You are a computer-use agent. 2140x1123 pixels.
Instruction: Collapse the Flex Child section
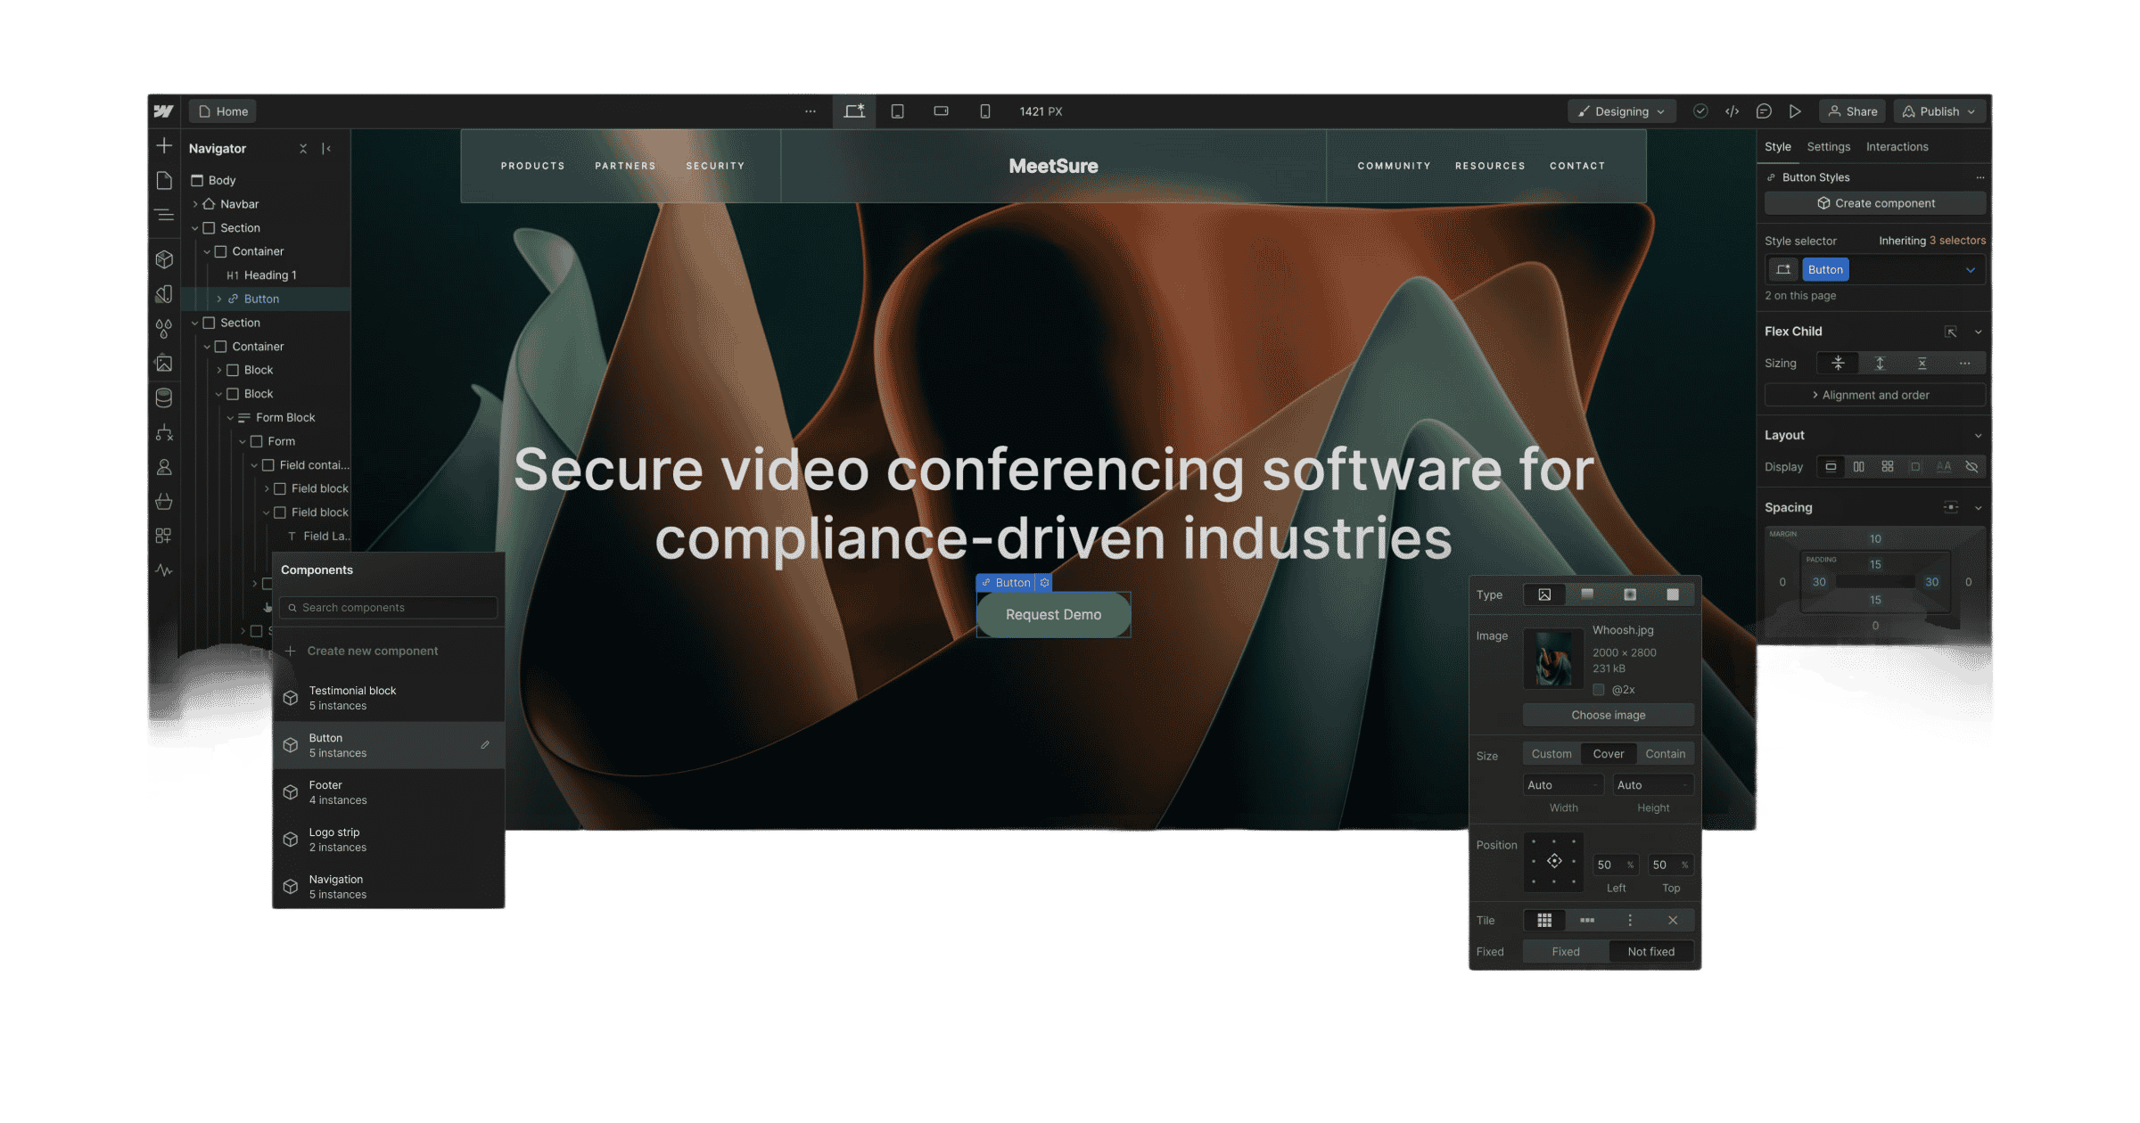coord(1979,332)
